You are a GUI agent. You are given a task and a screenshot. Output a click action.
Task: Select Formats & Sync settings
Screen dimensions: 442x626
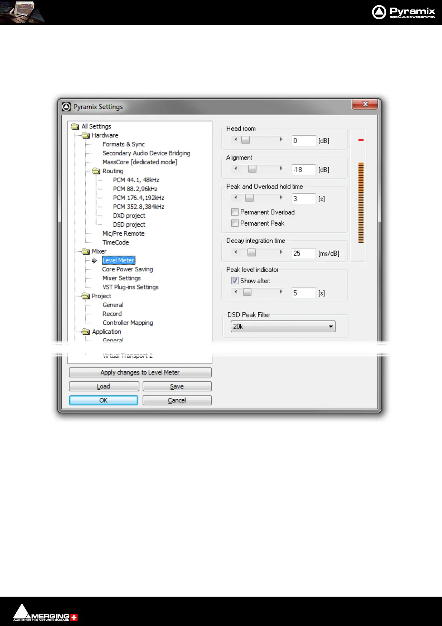[x=123, y=144]
